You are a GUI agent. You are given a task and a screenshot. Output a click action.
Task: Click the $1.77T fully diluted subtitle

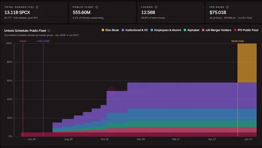(21, 18)
